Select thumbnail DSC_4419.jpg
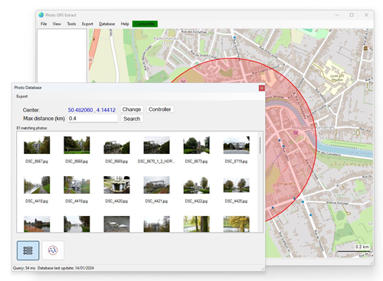This screenshot has width=383, height=281. coord(77,185)
